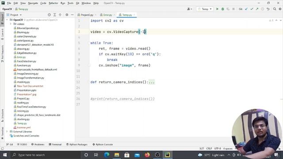The image size is (283, 159).
Task: Click 4 spaces indent setting
Action: [x=228, y=148]
